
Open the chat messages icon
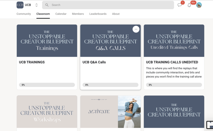(179, 5)
